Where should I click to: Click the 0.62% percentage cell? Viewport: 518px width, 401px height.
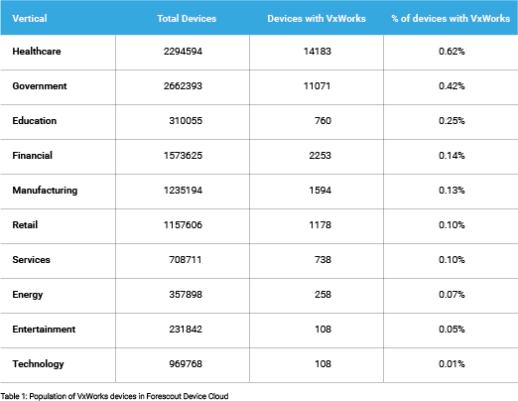(x=452, y=52)
